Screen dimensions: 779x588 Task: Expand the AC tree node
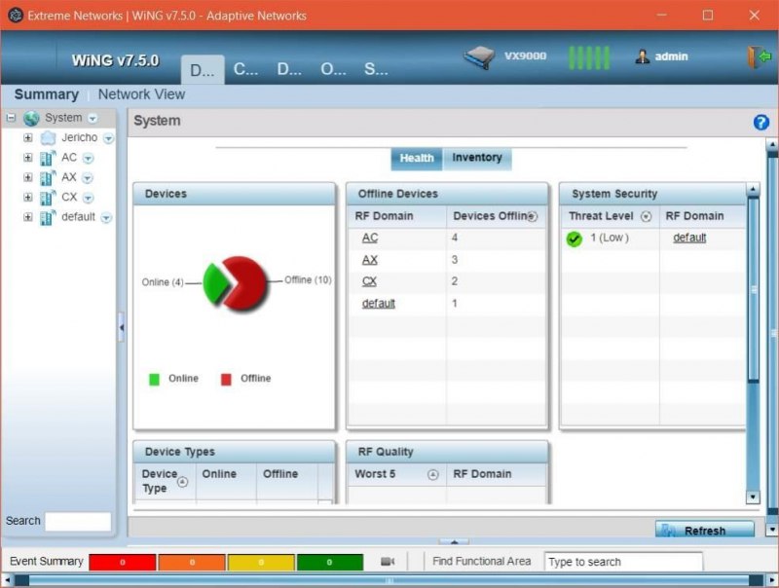tap(28, 158)
